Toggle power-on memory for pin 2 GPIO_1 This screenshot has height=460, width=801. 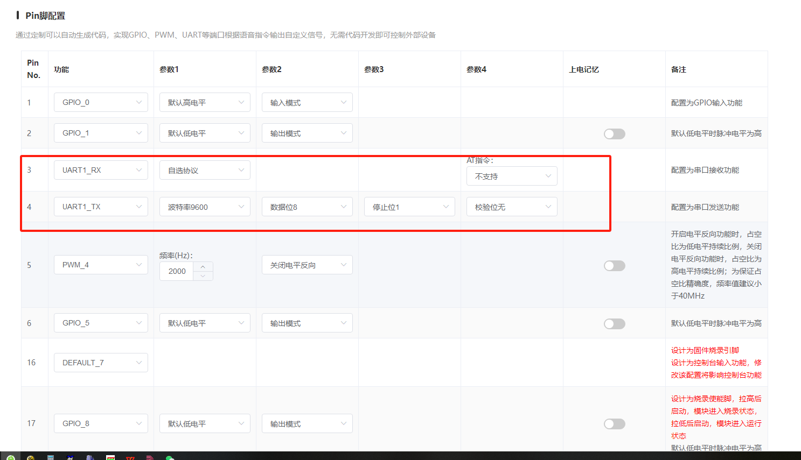(614, 134)
